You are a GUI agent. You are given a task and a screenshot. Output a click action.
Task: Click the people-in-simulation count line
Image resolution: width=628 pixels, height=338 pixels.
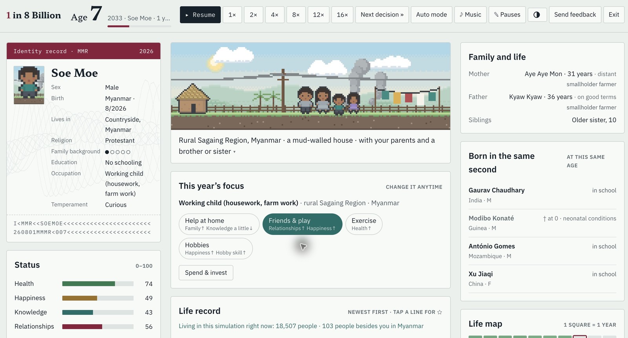(301, 326)
